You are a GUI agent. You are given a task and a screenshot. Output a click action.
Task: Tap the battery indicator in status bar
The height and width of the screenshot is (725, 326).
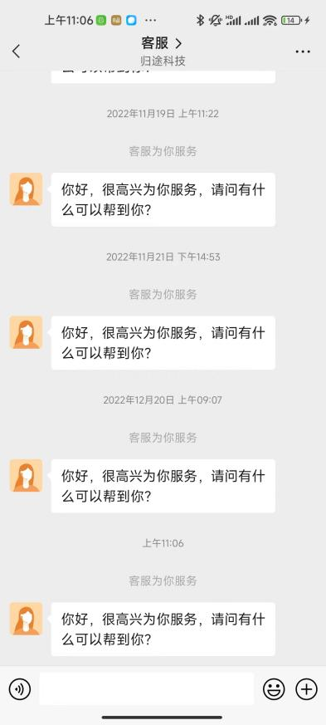tap(291, 20)
